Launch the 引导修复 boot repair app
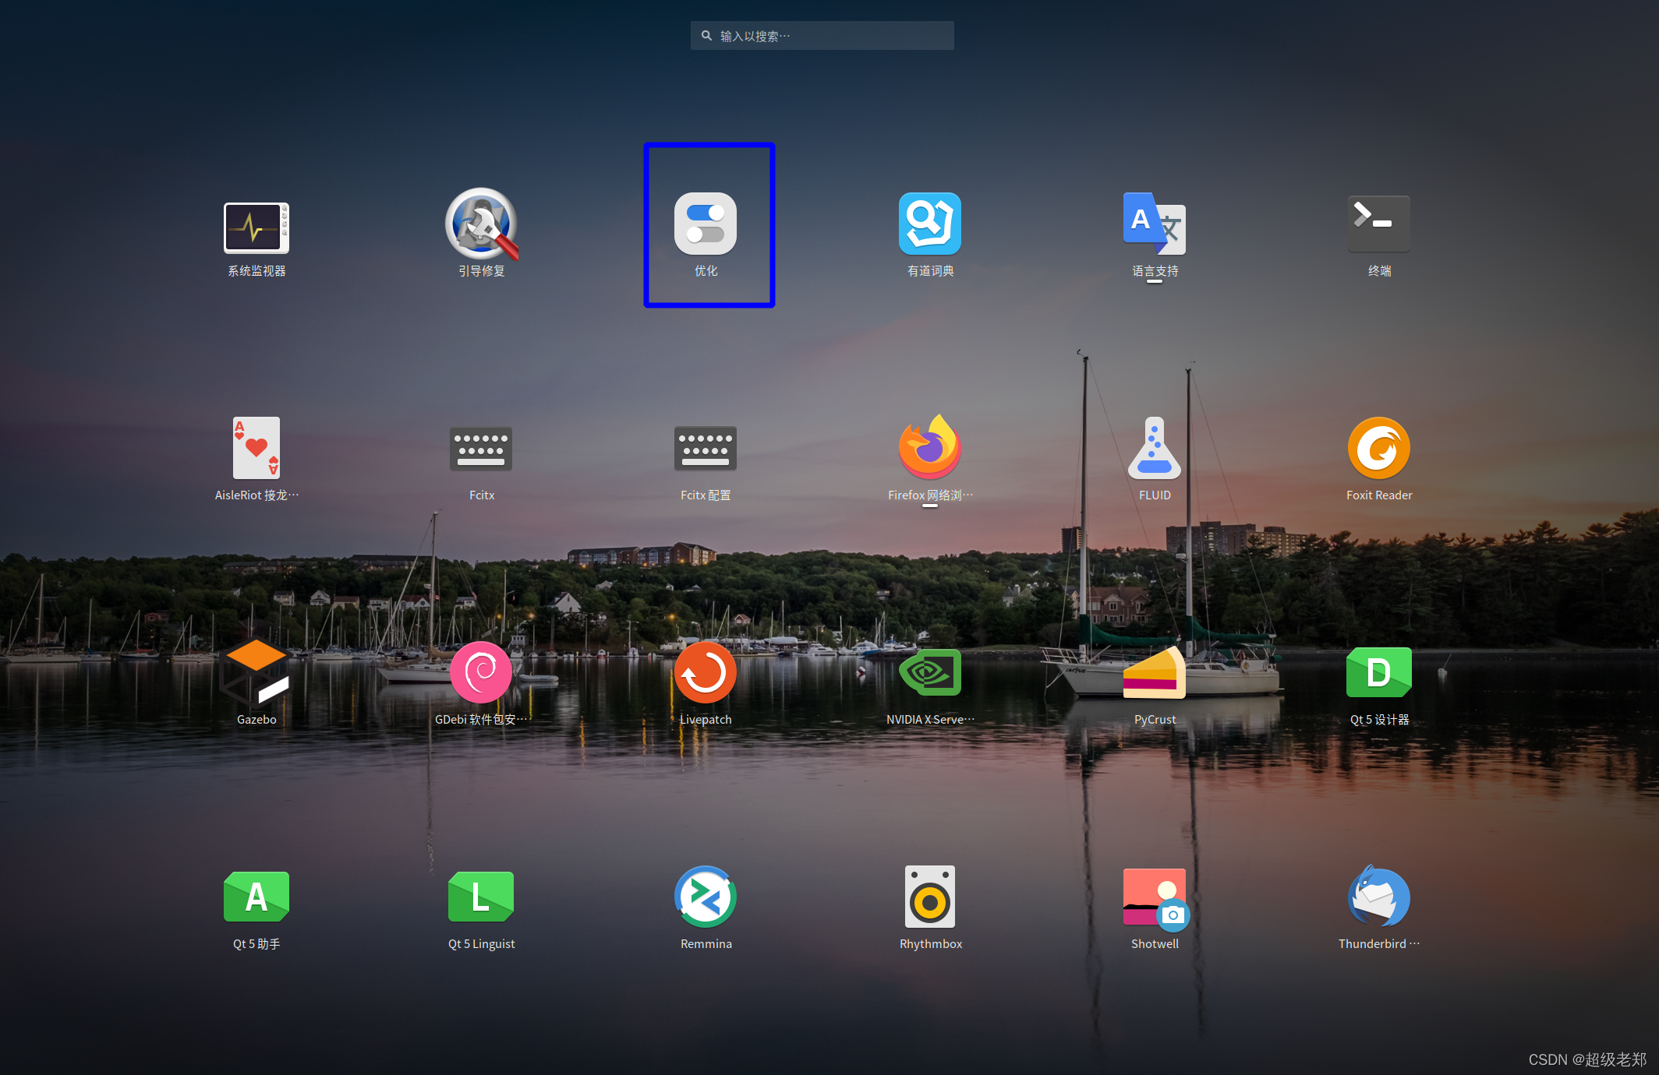 481,224
